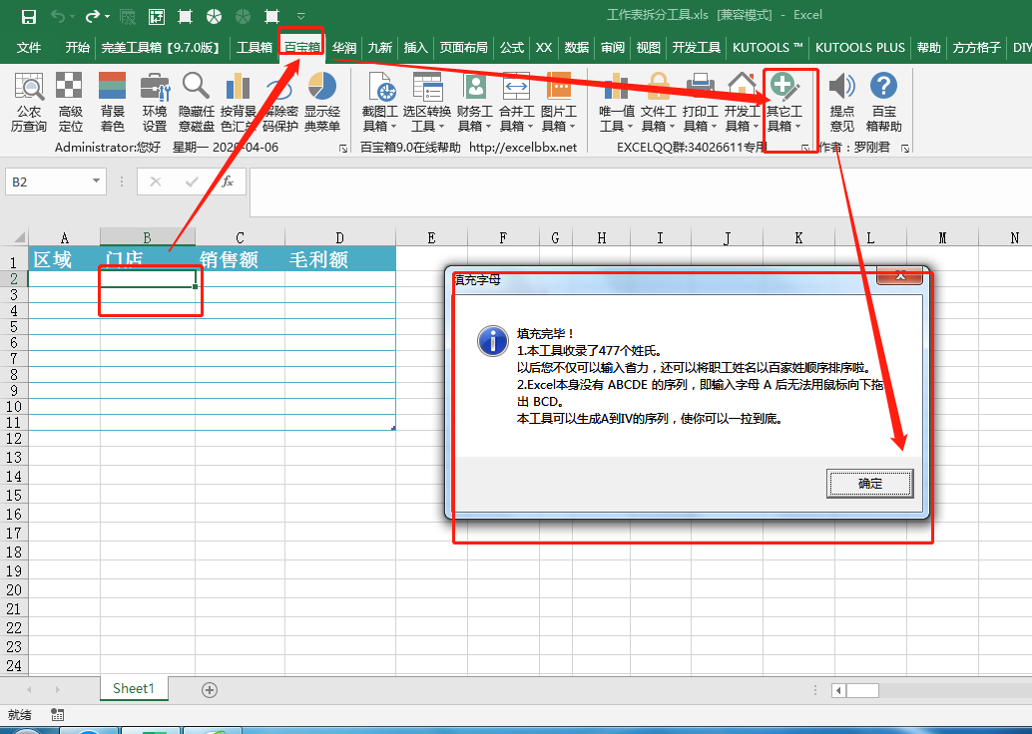Open the dialog launcher beside 作者：罗刚君
1032x734 pixels.
click(x=905, y=149)
